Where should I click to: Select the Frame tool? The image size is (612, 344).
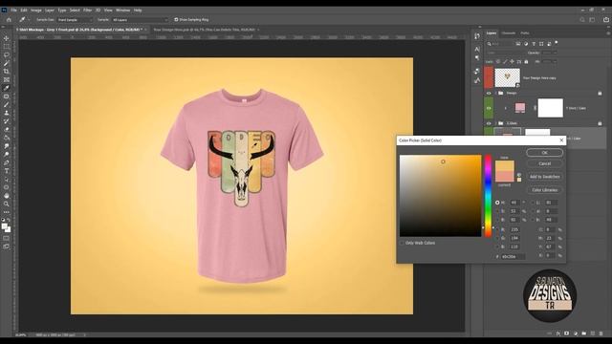(7, 79)
